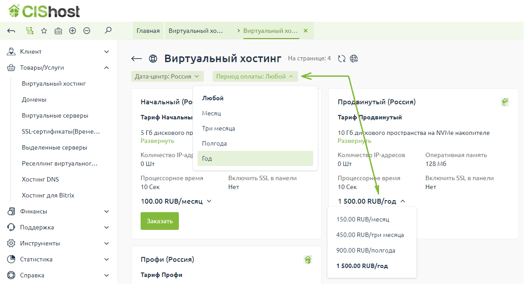Viewport: 525px width, 284px height.
Task: Click Развернуть link under Продвинутый tariff
Action: pyautogui.click(x=354, y=141)
